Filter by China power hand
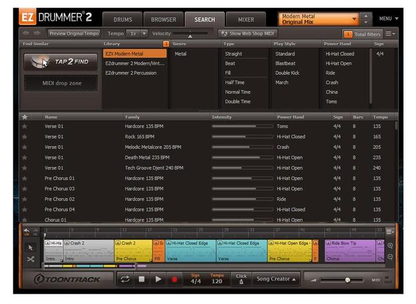This screenshot has height=304, width=416. coord(332,92)
